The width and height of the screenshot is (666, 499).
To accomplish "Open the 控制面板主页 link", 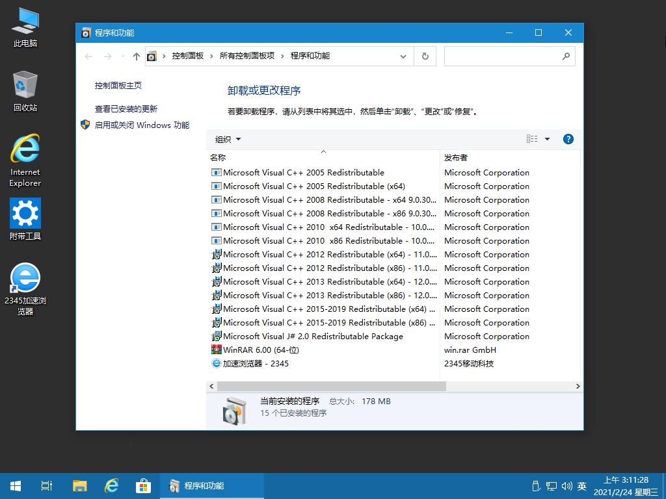I will pos(118,85).
